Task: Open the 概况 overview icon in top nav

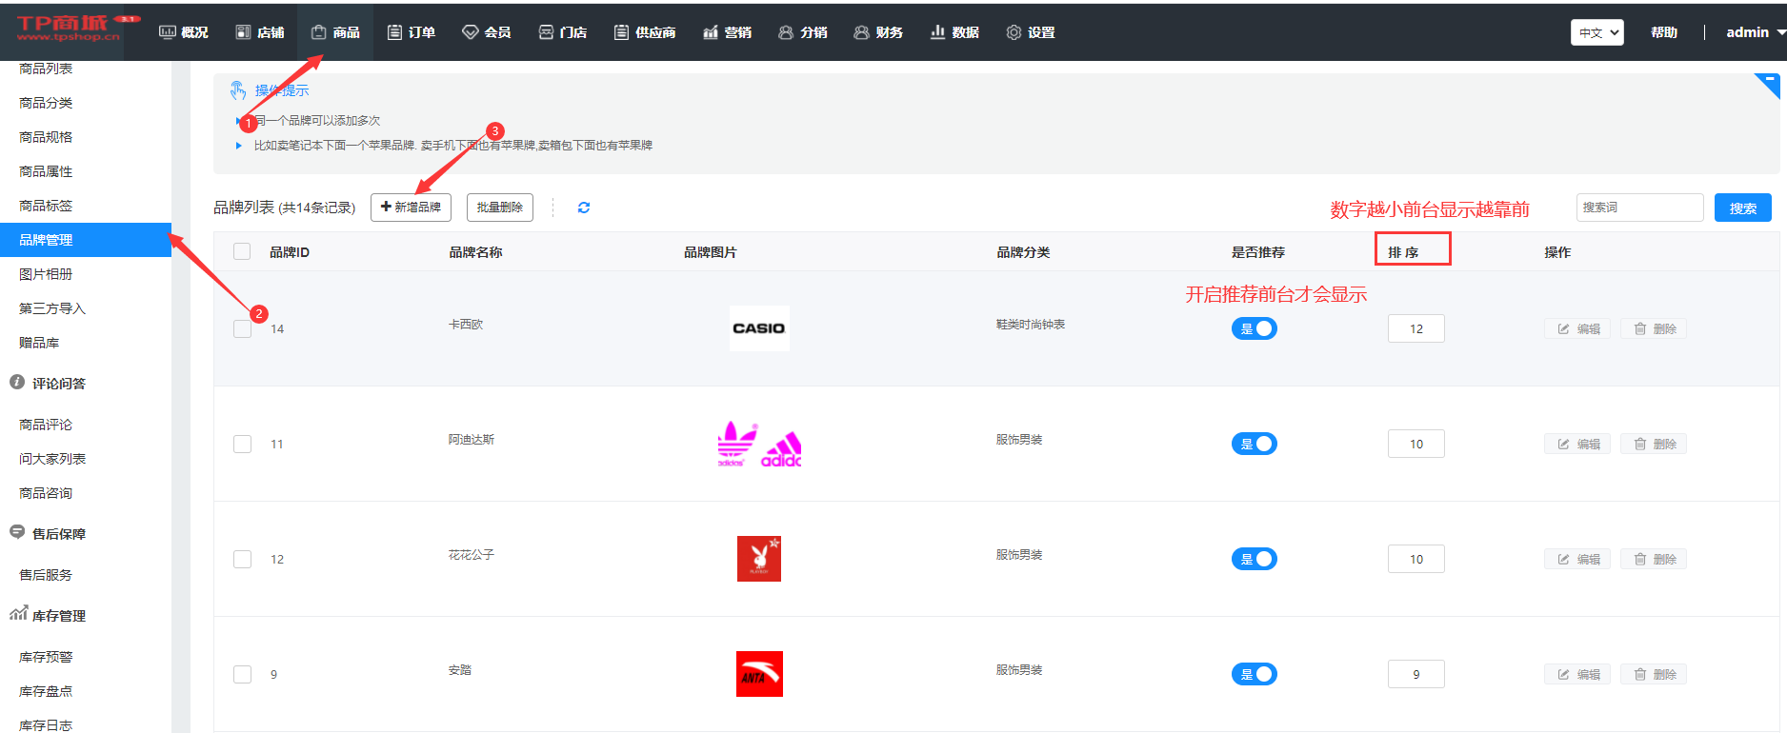Action: tap(168, 32)
